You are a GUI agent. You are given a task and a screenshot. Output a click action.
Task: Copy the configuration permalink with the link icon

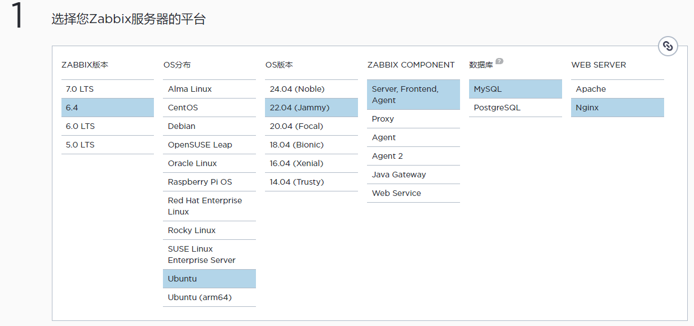tap(668, 46)
